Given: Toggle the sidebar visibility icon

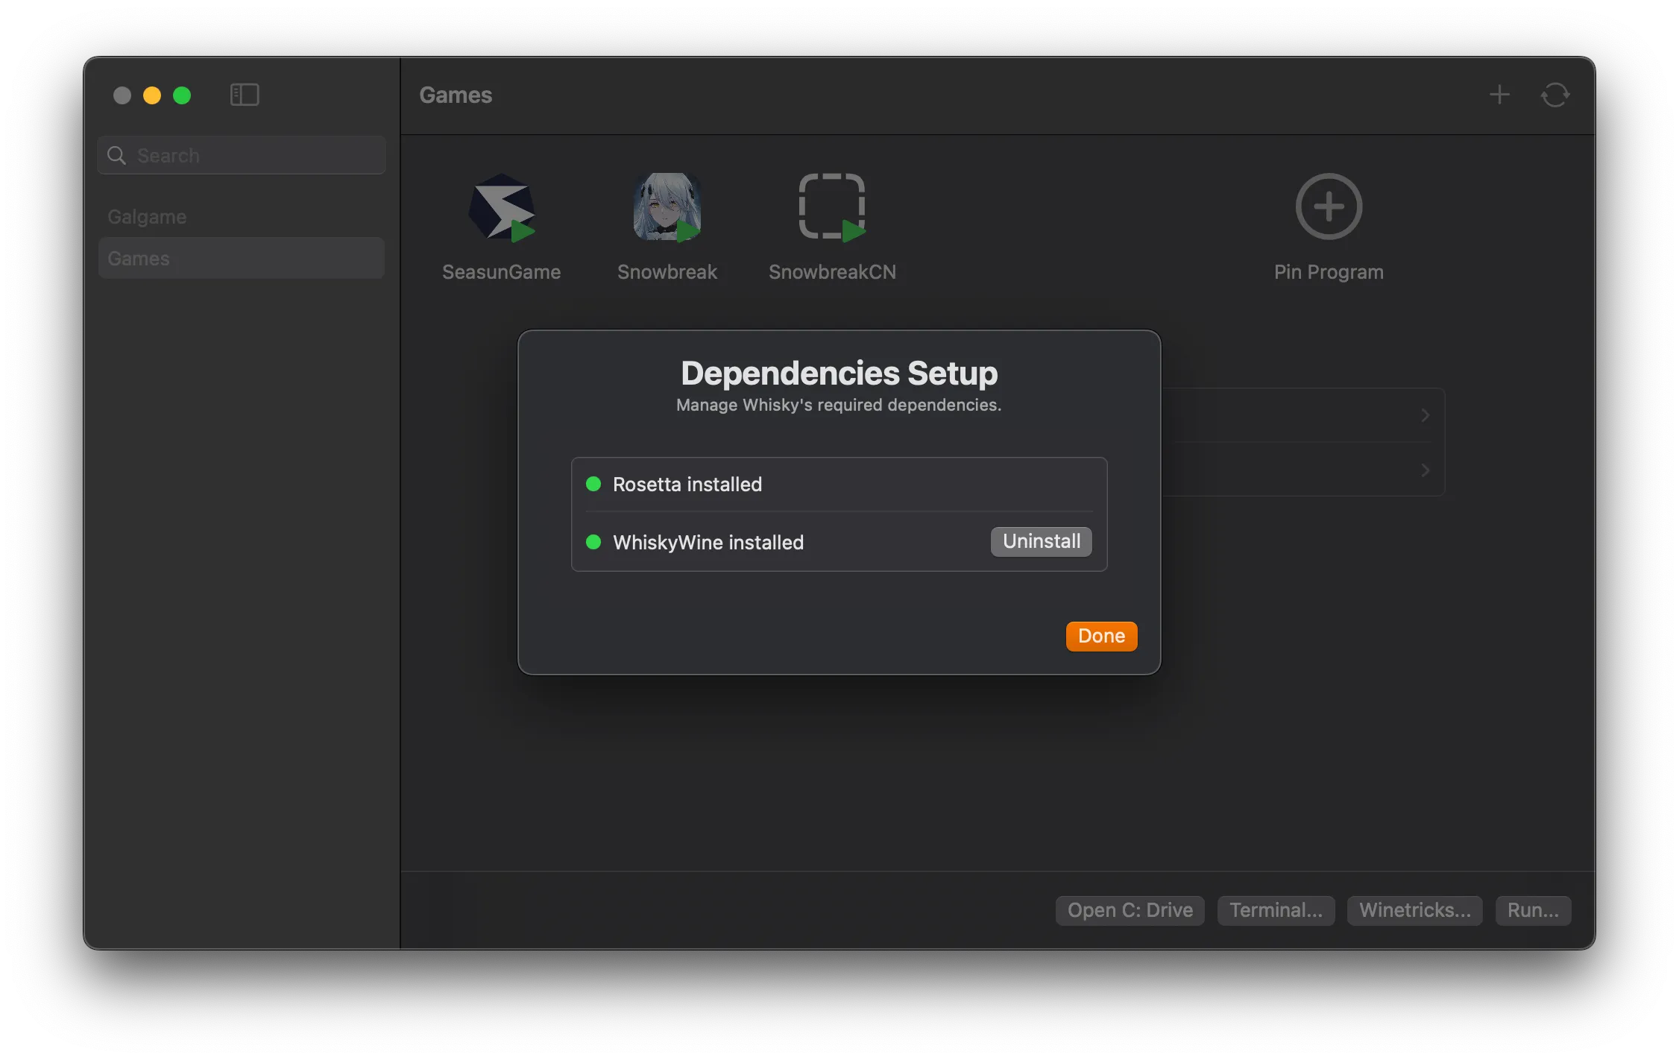Looking at the screenshot, I should point(245,95).
